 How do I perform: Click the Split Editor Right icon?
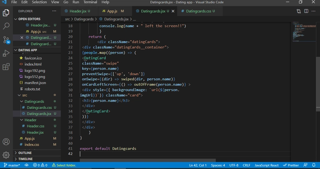pyautogui.click(x=306, y=11)
